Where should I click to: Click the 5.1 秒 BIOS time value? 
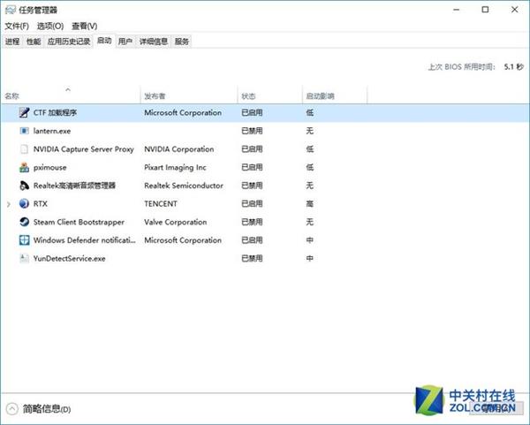click(513, 66)
